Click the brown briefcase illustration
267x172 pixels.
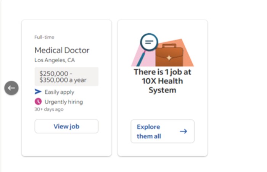click(169, 55)
